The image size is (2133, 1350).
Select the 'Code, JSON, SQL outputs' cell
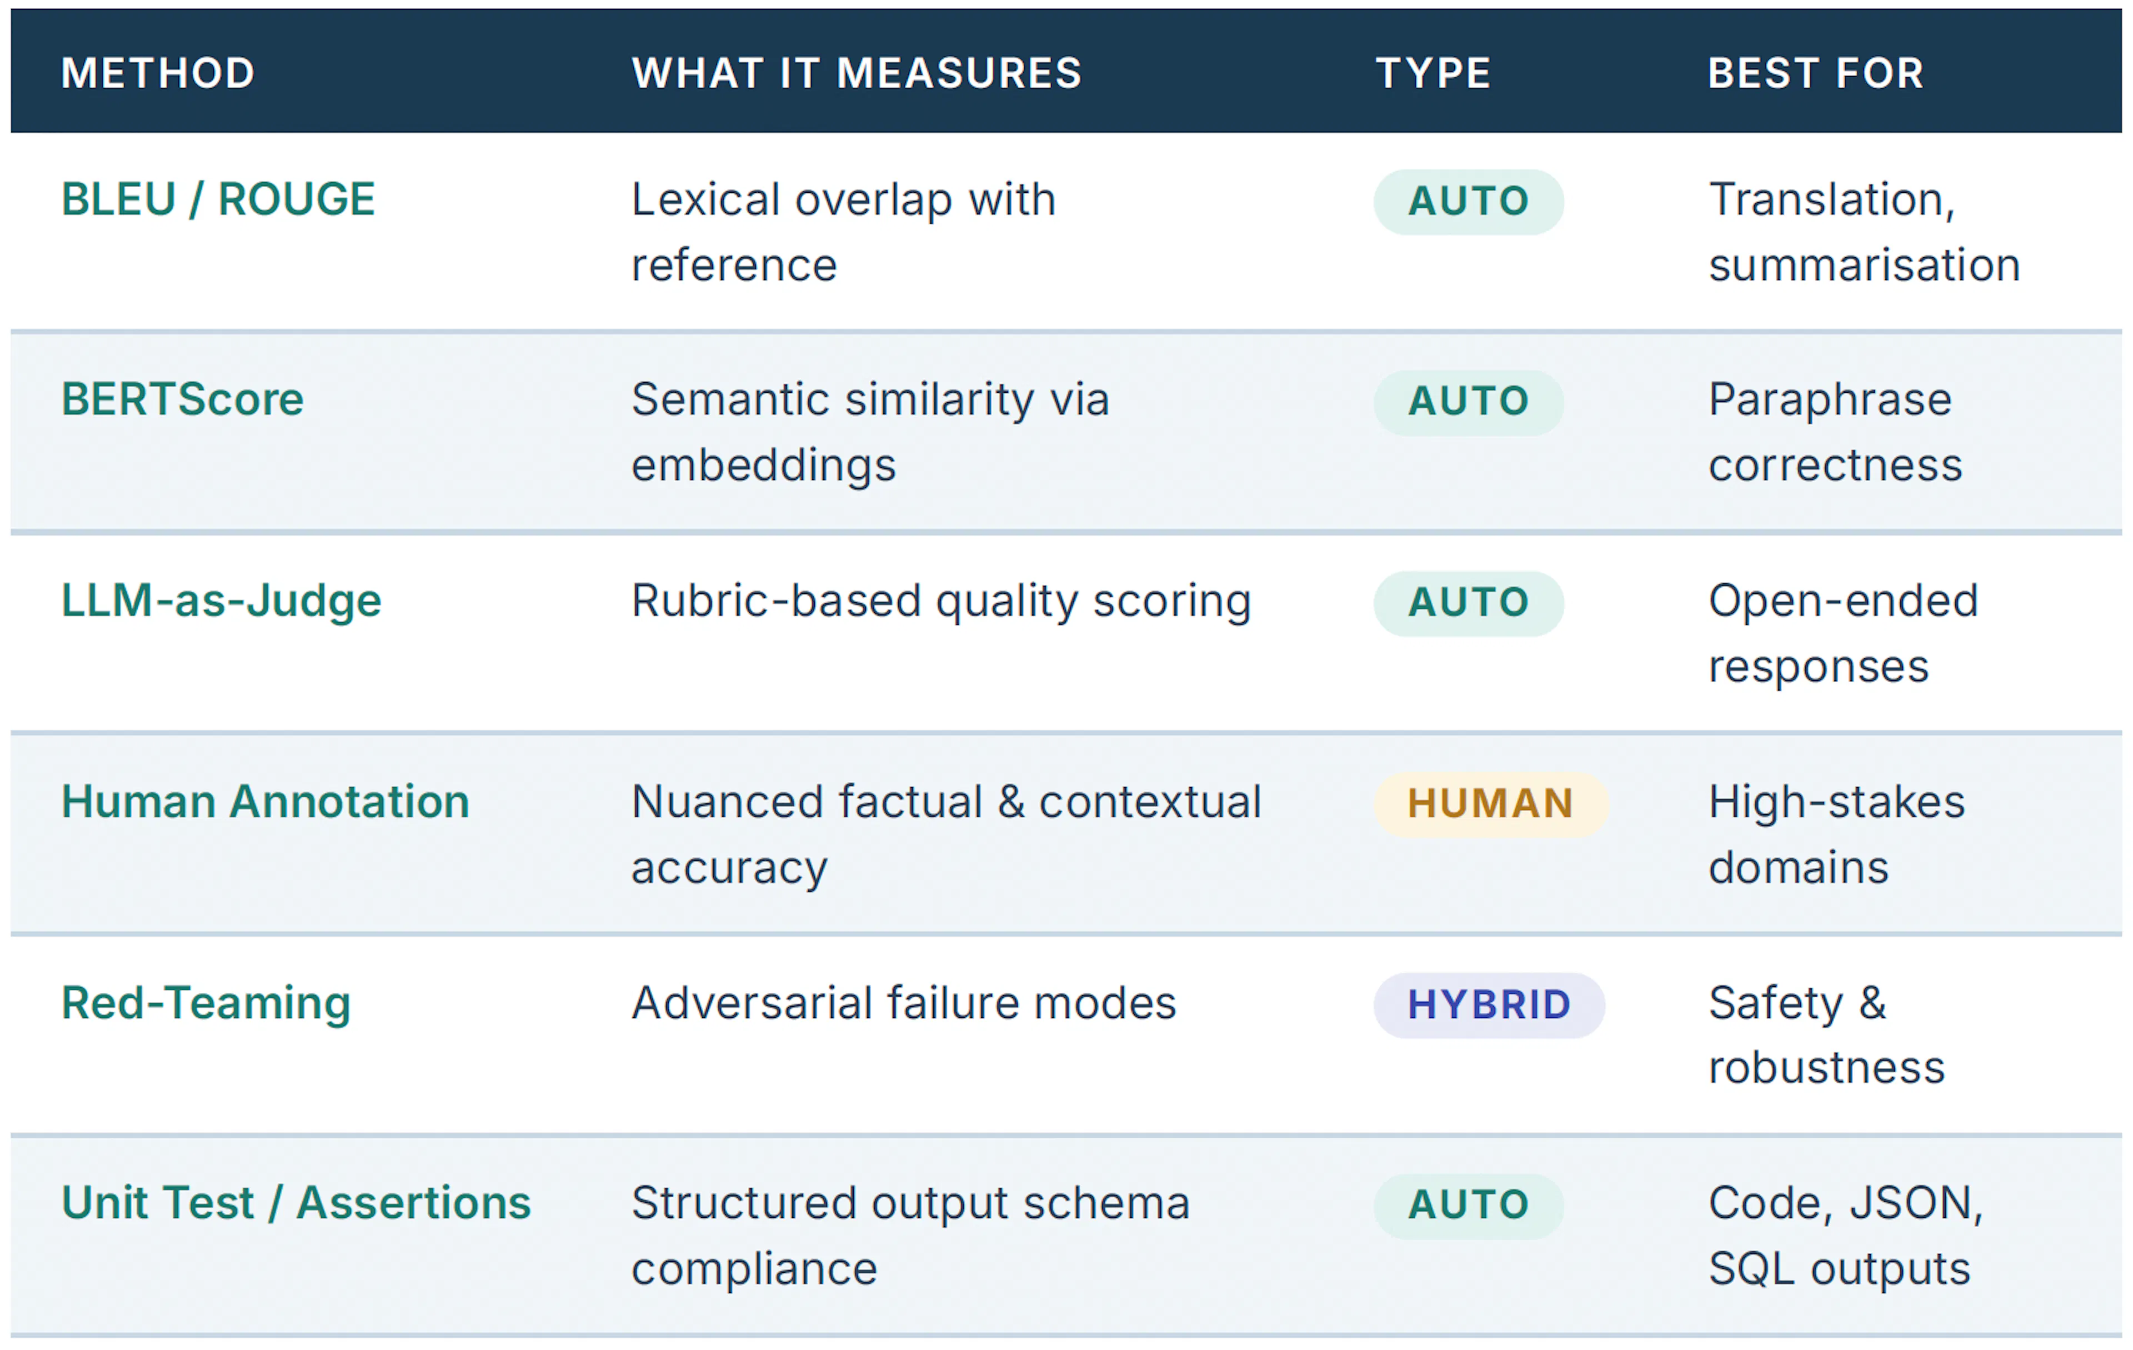[x=1846, y=1236]
